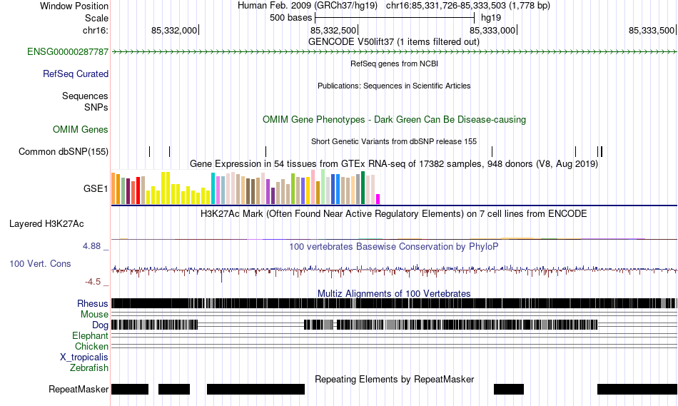Click the hg19 label beside scale bar

point(491,18)
